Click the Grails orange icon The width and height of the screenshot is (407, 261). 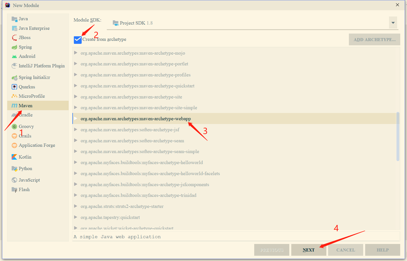[14, 136]
